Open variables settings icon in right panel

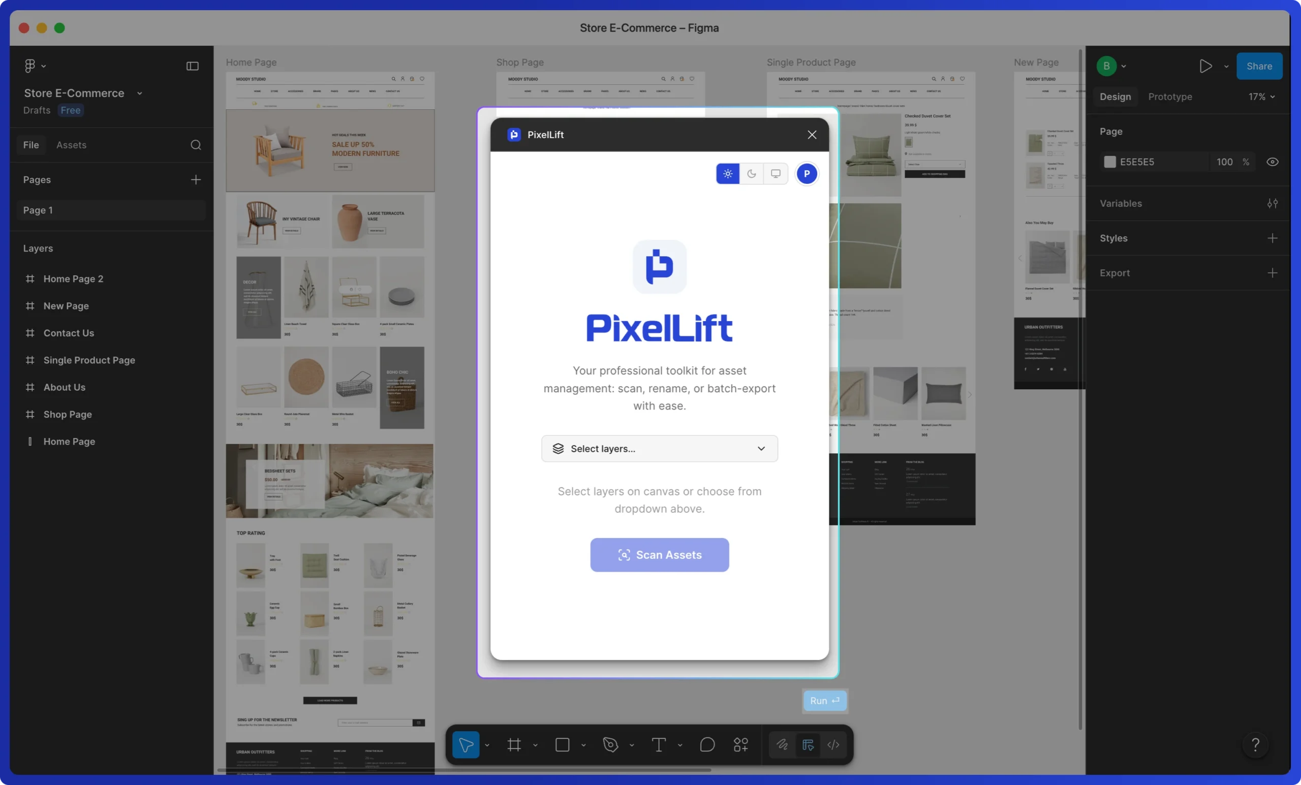1273,203
